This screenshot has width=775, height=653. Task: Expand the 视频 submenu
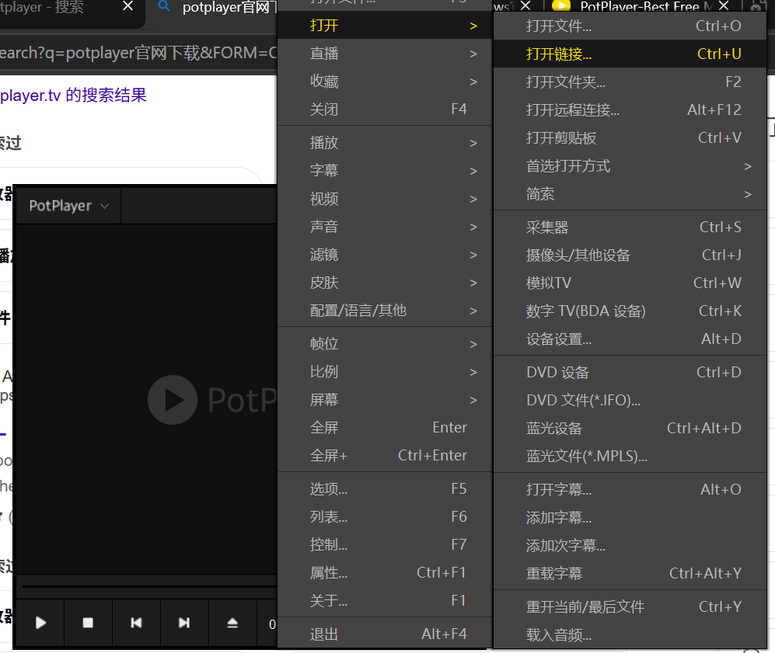(x=385, y=199)
